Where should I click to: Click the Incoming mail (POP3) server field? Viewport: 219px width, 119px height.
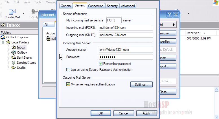(126, 28)
